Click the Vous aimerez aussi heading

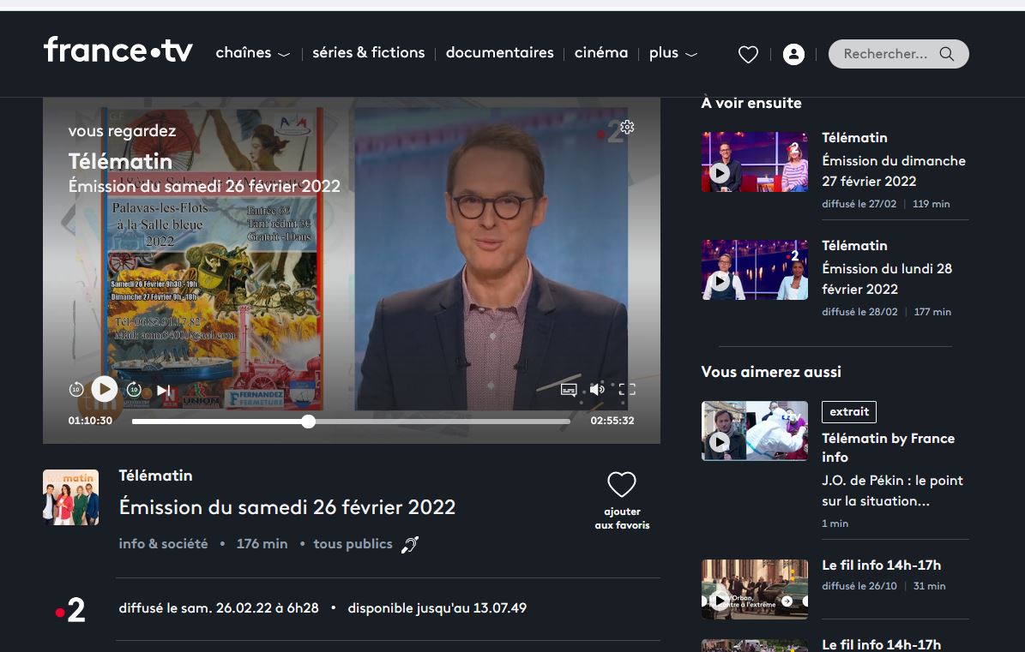tap(771, 372)
